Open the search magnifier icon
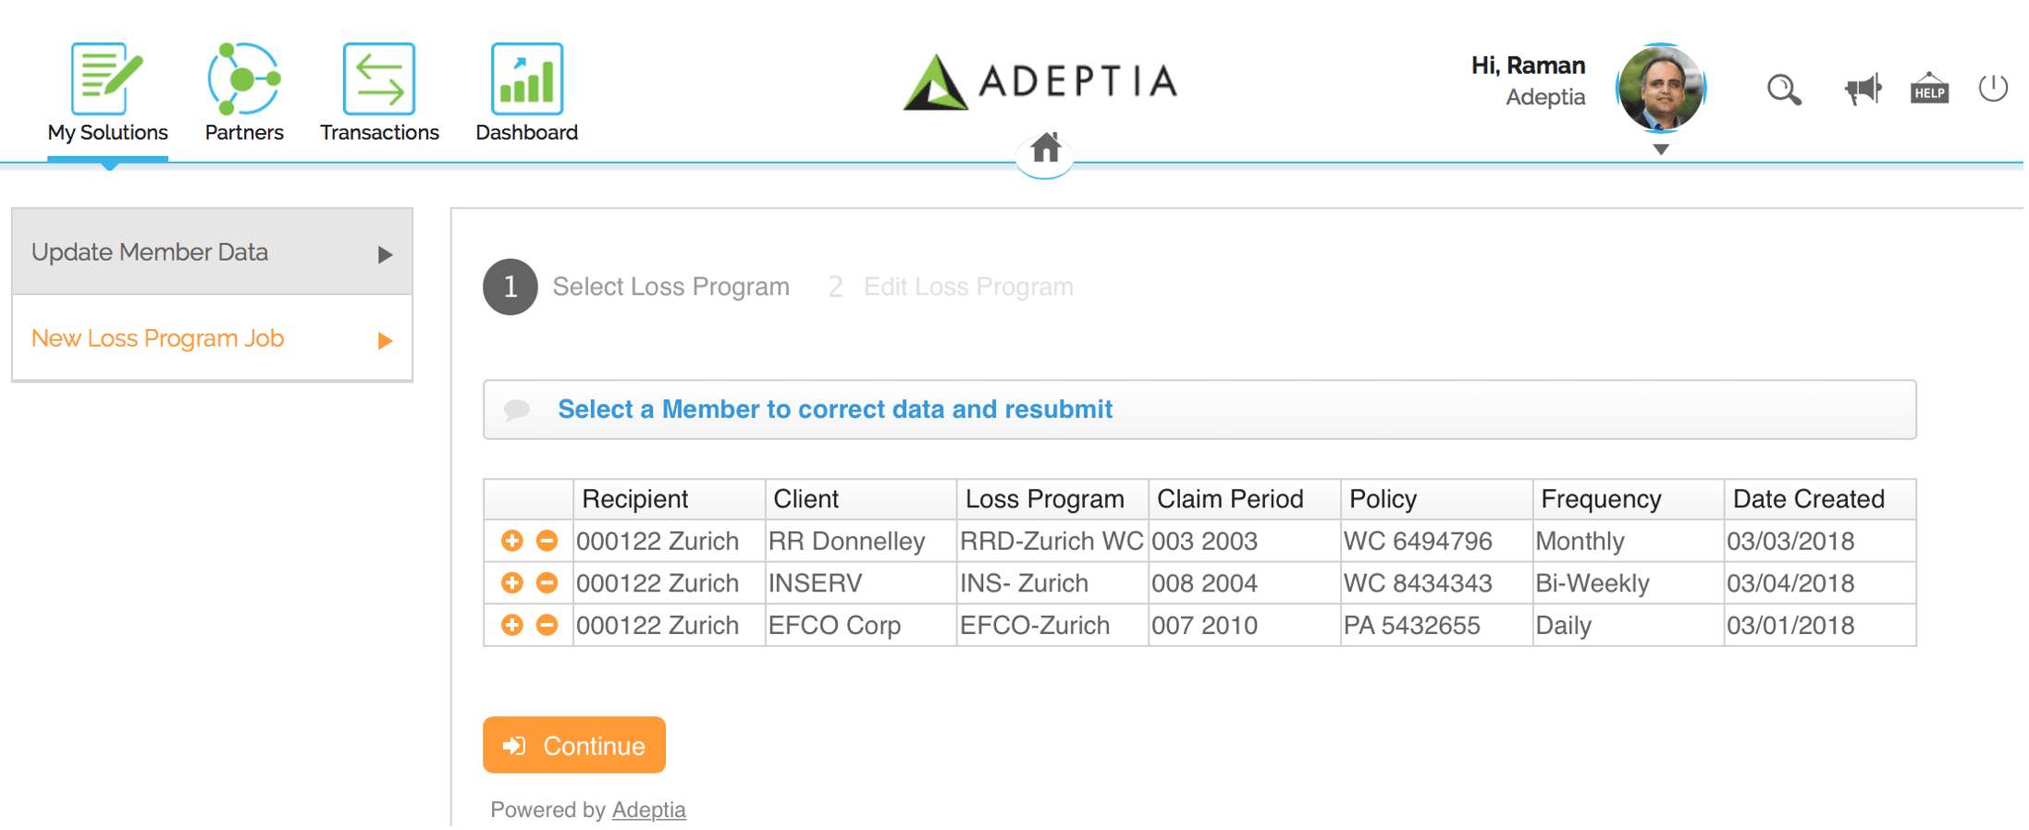 click(x=1783, y=90)
